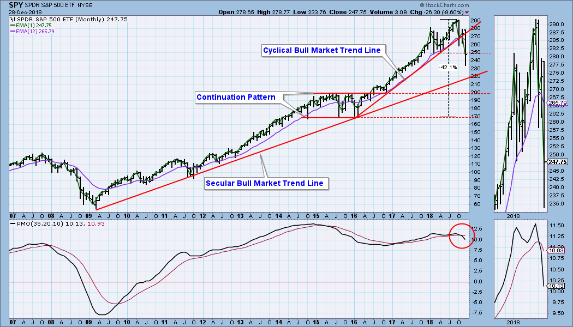Click the 2018 label under zoomed PMO panel
The width and height of the screenshot is (573, 327).
(513, 322)
